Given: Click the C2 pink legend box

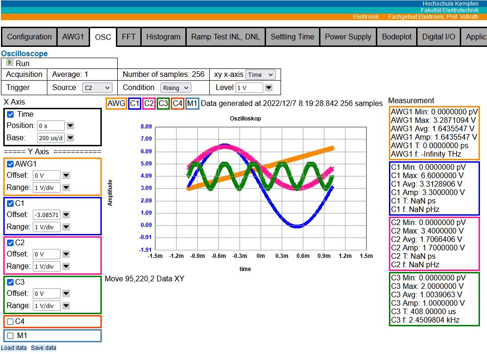Looking at the screenshot, I should tap(149, 103).
